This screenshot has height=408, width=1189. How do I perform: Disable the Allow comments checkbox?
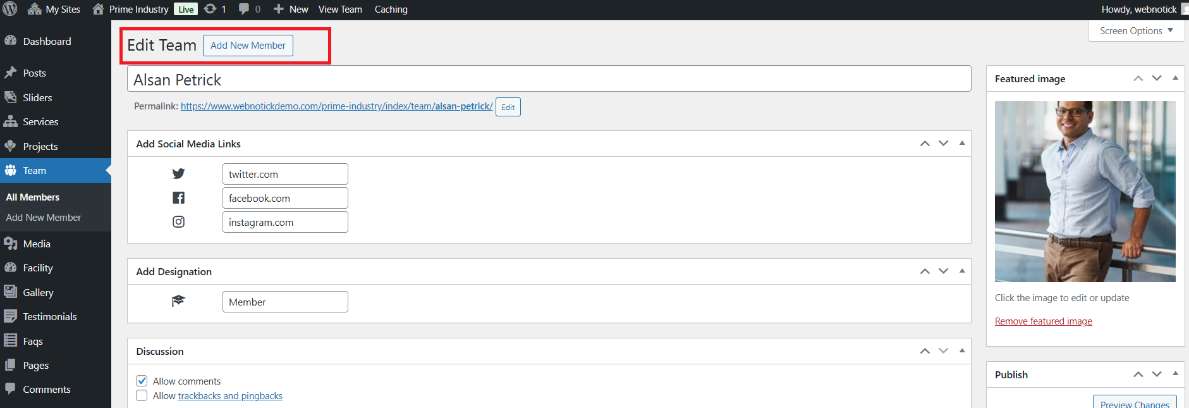pos(142,381)
